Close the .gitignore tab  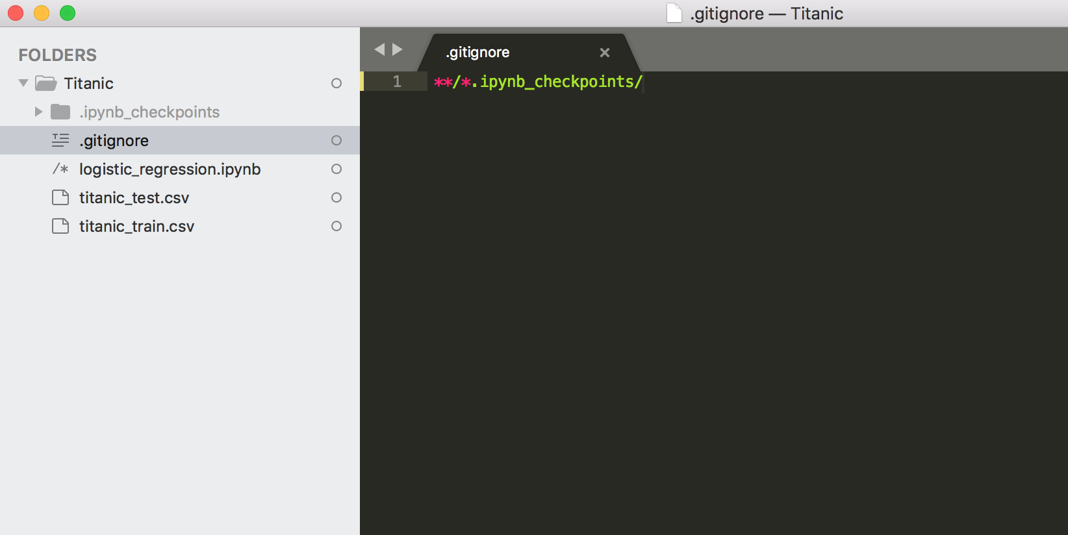604,53
